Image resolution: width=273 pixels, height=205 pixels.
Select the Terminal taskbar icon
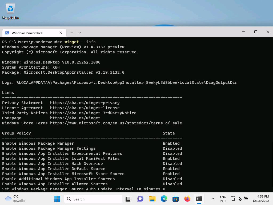click(x=199, y=199)
